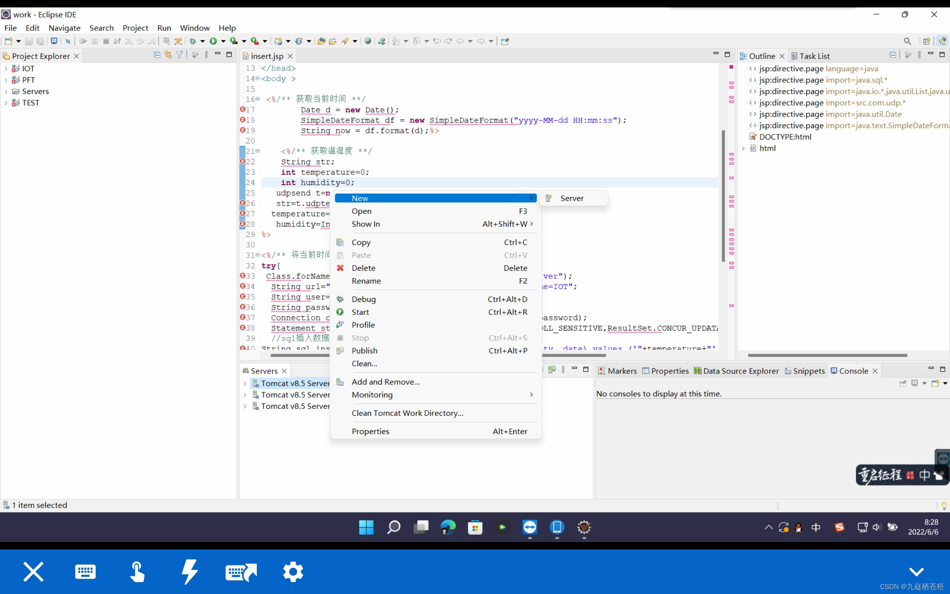The image size is (950, 594).
Task: Toggle Link with Editor in Project Explorer
Action: 168,55
